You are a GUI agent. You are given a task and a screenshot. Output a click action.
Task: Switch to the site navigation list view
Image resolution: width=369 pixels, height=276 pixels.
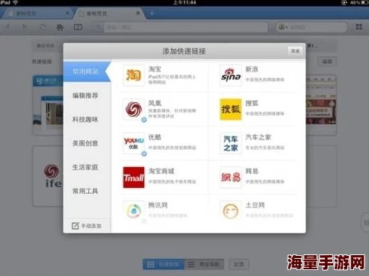(204, 264)
